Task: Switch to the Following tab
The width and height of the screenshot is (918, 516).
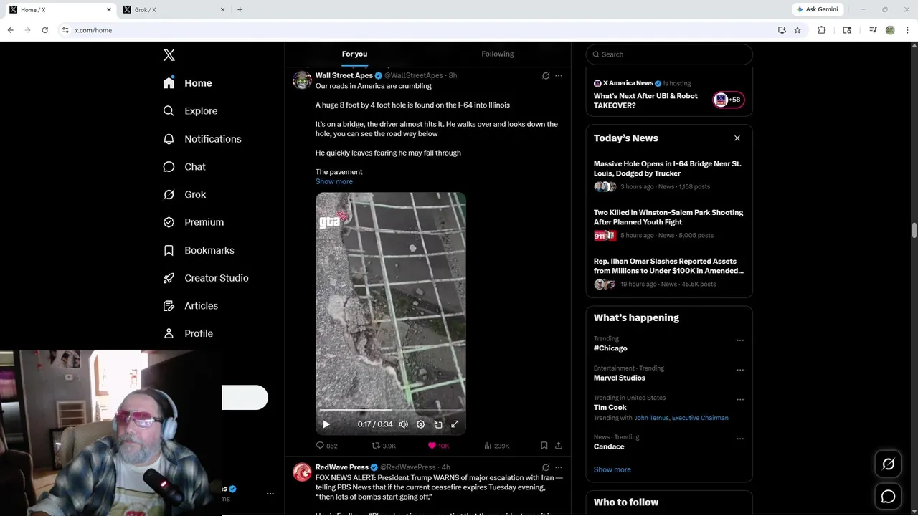Action: (498, 54)
